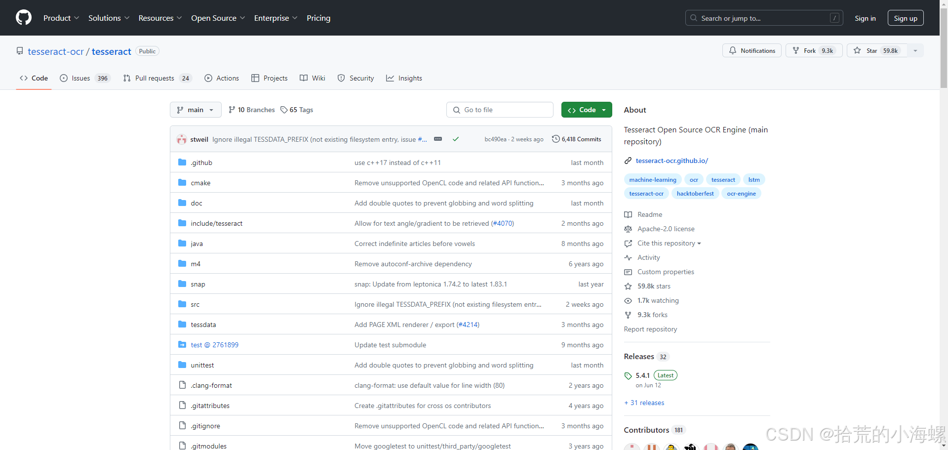The width and height of the screenshot is (948, 450).
Task: Click the machine-learning topic tag
Action: (x=653, y=180)
